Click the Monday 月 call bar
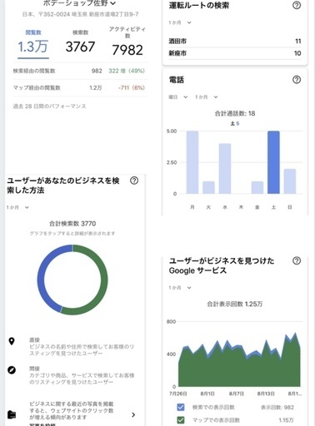Image resolution: width=315 pixels, height=426 pixels. pyautogui.click(x=192, y=162)
